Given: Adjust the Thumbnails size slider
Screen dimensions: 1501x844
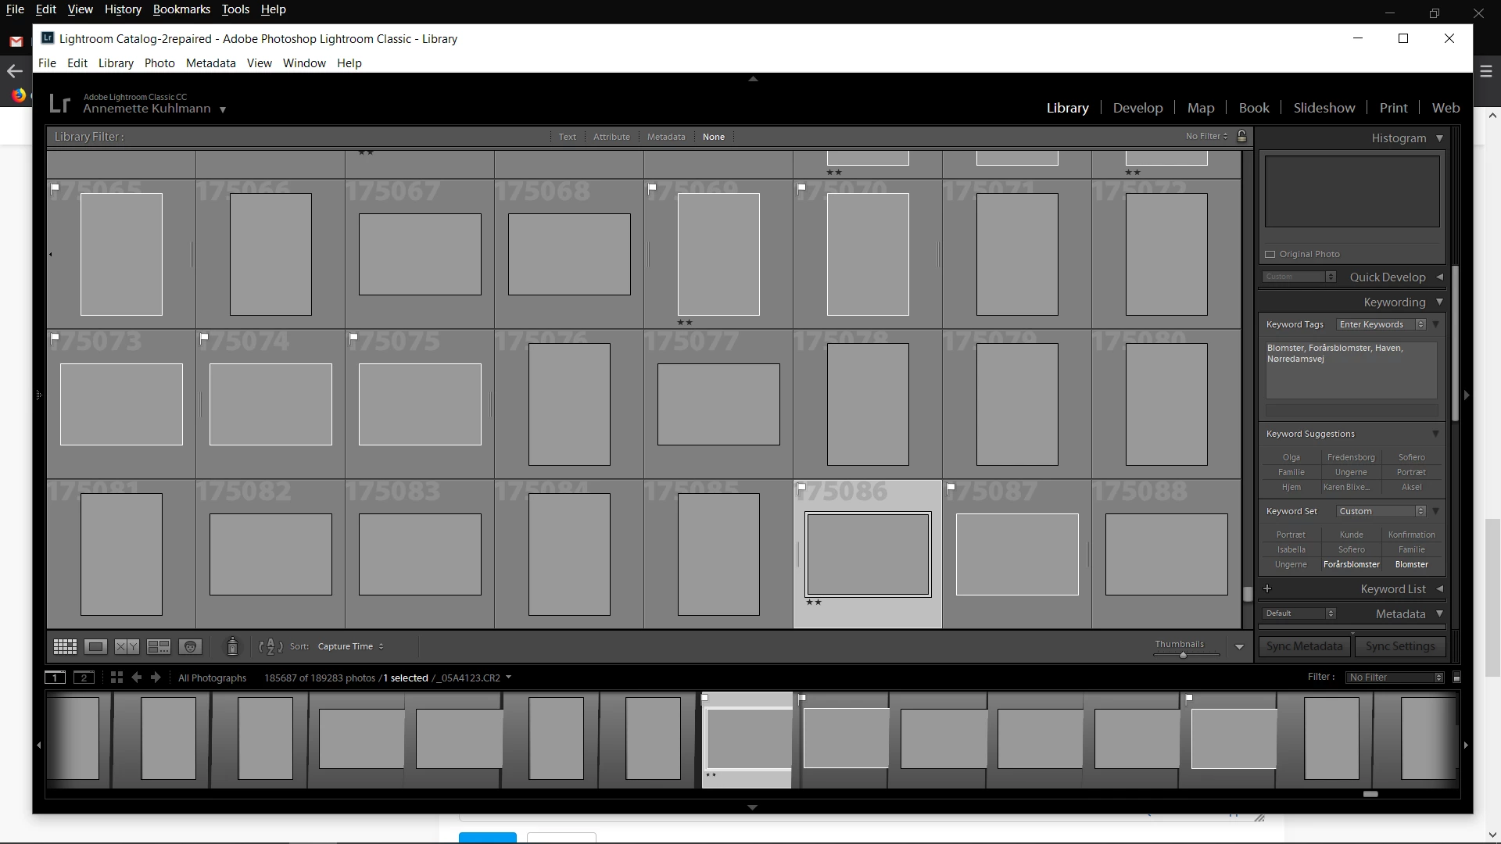Looking at the screenshot, I should point(1183,655).
